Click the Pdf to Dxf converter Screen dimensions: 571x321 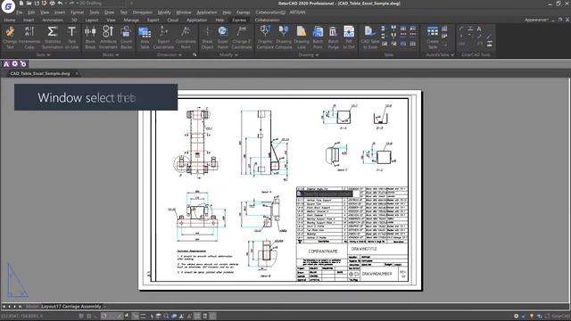[349, 37]
